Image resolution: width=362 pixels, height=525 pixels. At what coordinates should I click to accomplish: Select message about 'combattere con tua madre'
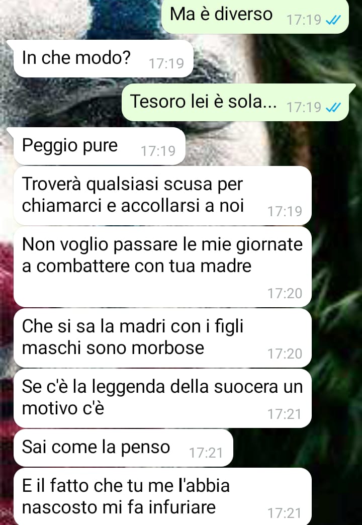(x=162, y=267)
